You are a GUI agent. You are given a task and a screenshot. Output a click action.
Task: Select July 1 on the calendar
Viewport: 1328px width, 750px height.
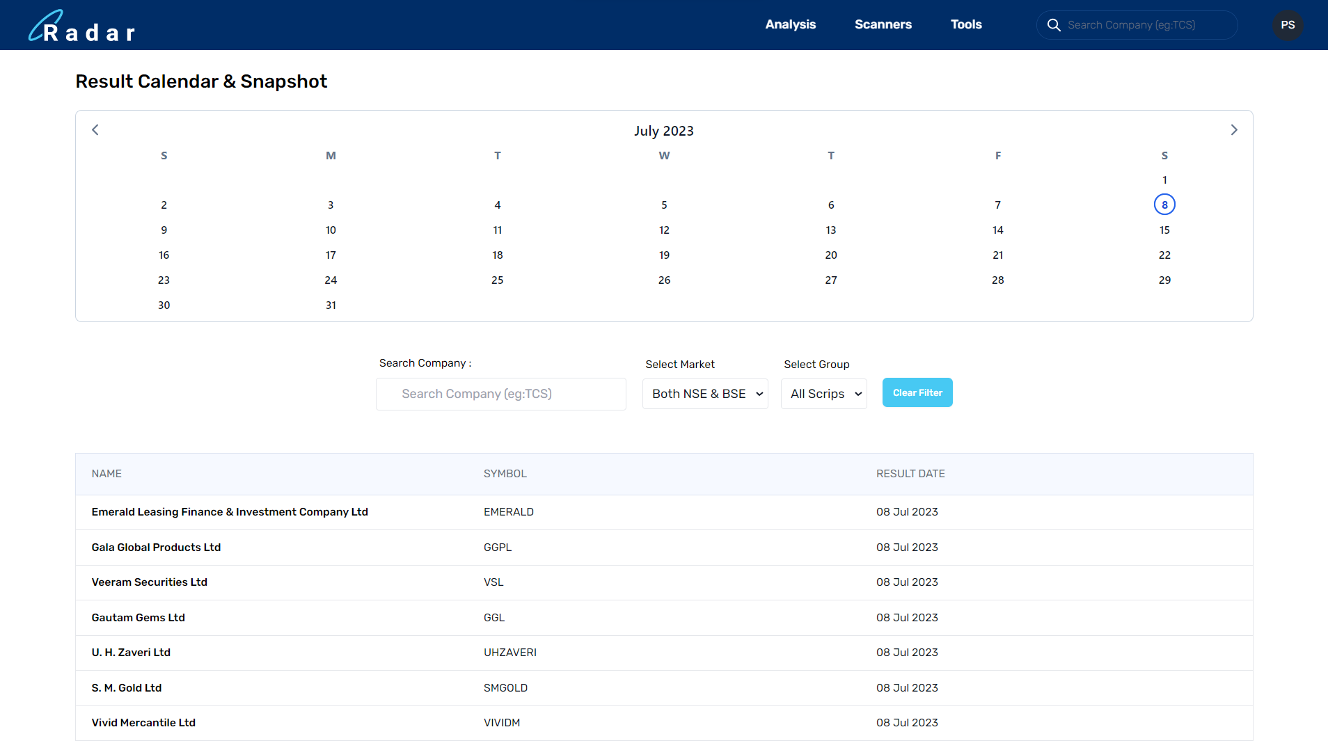tap(1164, 180)
